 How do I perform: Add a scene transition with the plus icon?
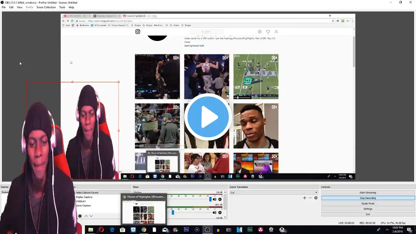(x=305, y=198)
